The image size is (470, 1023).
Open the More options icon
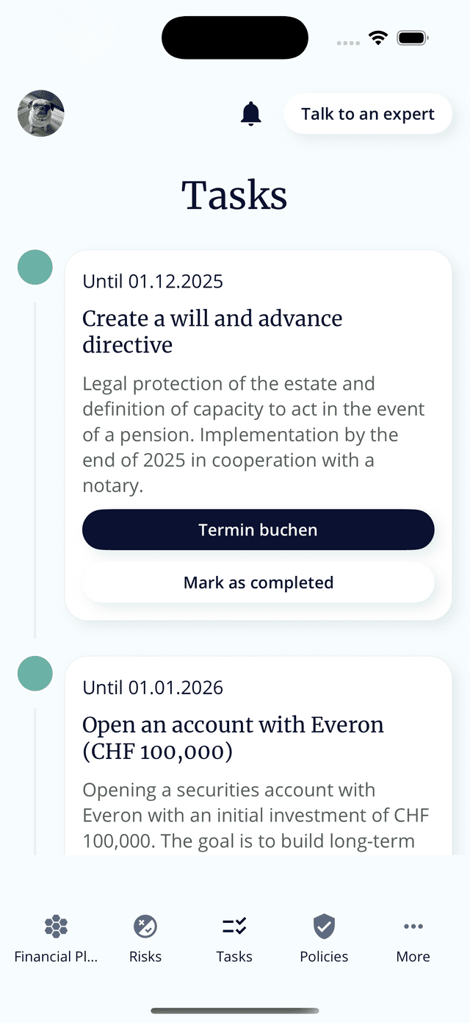[413, 926]
